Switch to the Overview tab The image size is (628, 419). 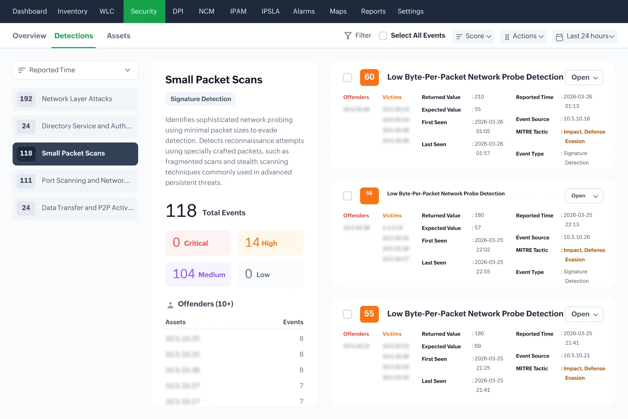click(x=29, y=36)
